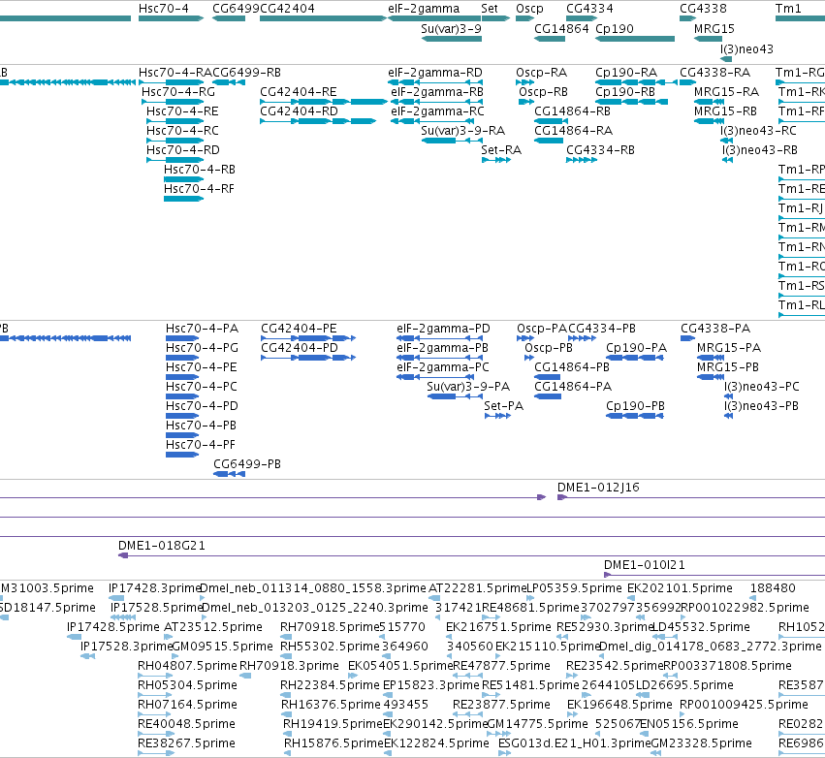Click EST GM14775.5prime
This screenshot has height=758, width=825.
[499, 733]
